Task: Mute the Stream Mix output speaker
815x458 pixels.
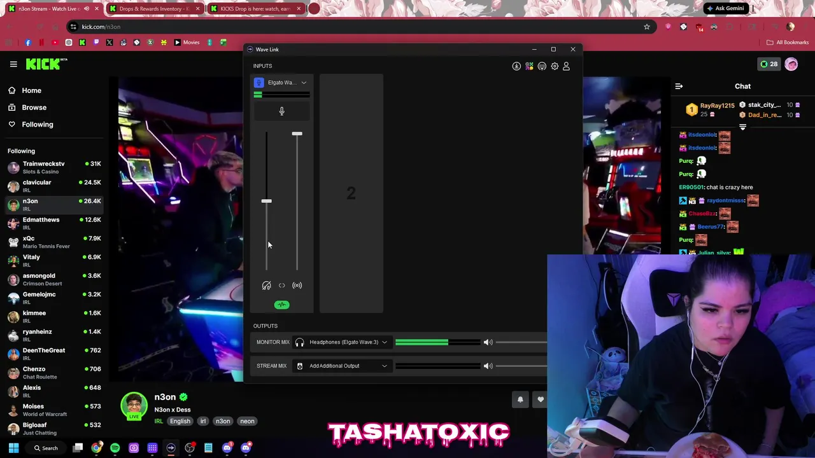Action: [488, 366]
